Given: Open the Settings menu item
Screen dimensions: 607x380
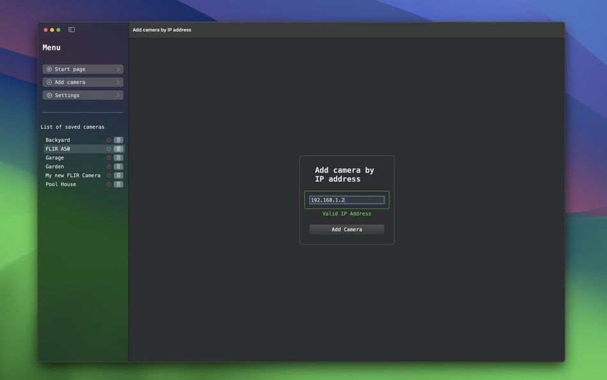Looking at the screenshot, I should (83, 95).
